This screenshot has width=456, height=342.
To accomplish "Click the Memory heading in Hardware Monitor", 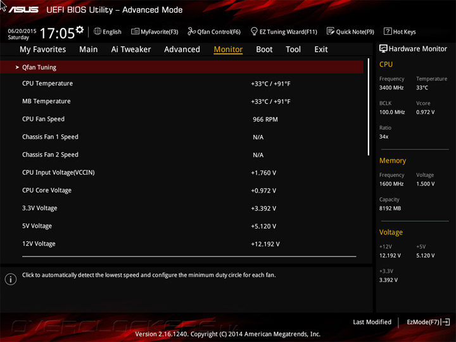I will coord(393,160).
